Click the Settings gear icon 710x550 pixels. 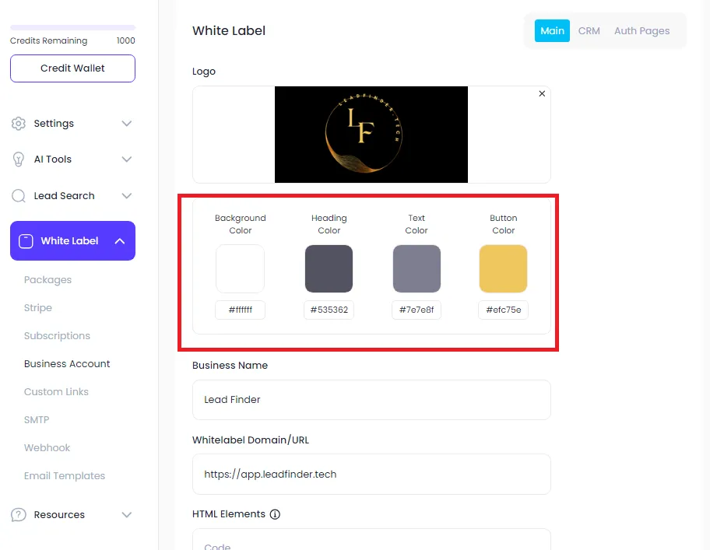19,124
